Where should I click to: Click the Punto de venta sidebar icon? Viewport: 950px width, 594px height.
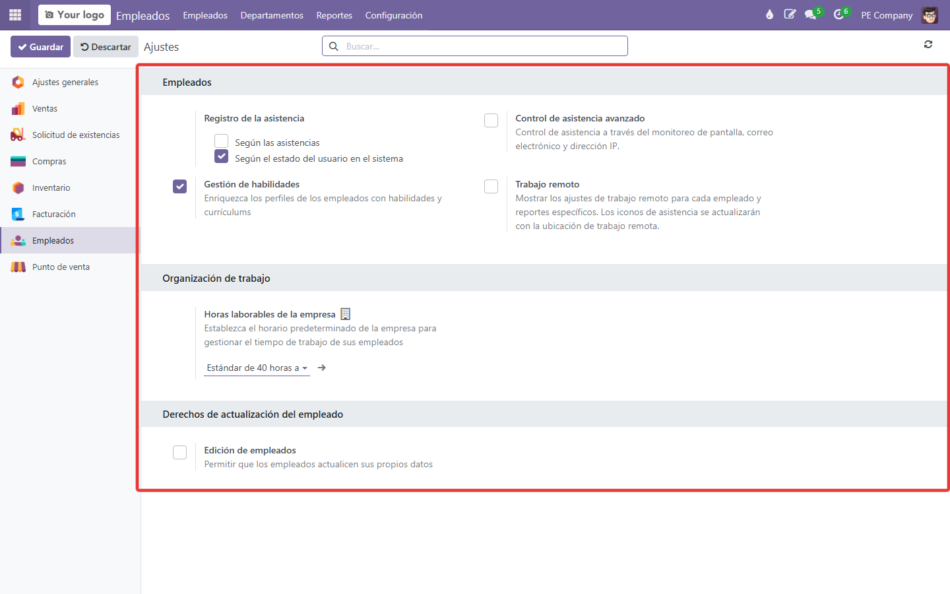18,267
